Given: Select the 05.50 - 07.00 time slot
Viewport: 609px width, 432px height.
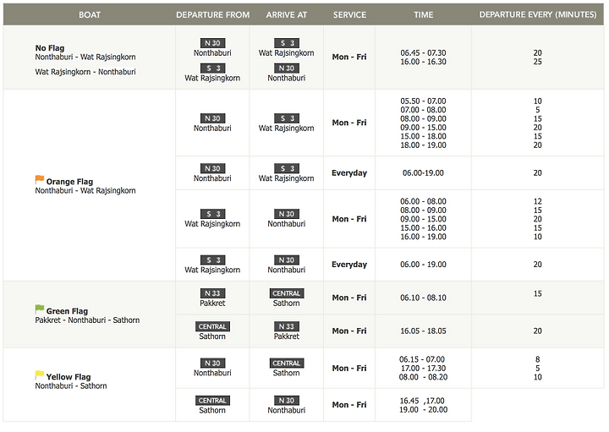Looking at the screenshot, I should 424,101.
